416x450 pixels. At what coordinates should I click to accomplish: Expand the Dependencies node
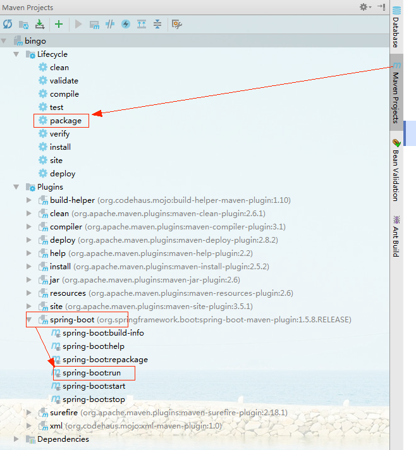point(16,439)
